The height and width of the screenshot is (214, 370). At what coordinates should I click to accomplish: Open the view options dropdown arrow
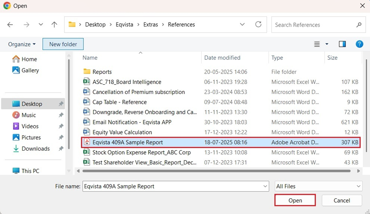(327, 44)
